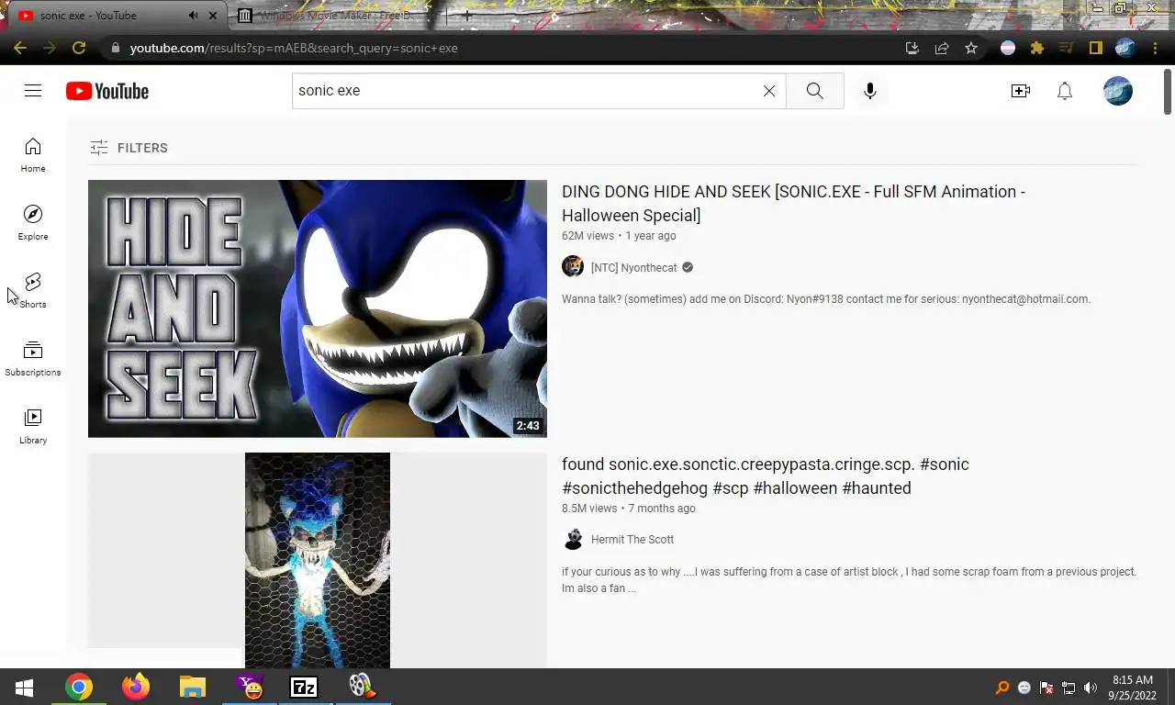Screen dimensions: 1175x705
Task: Open Subscriptions in the sidebar
Action: point(33,359)
